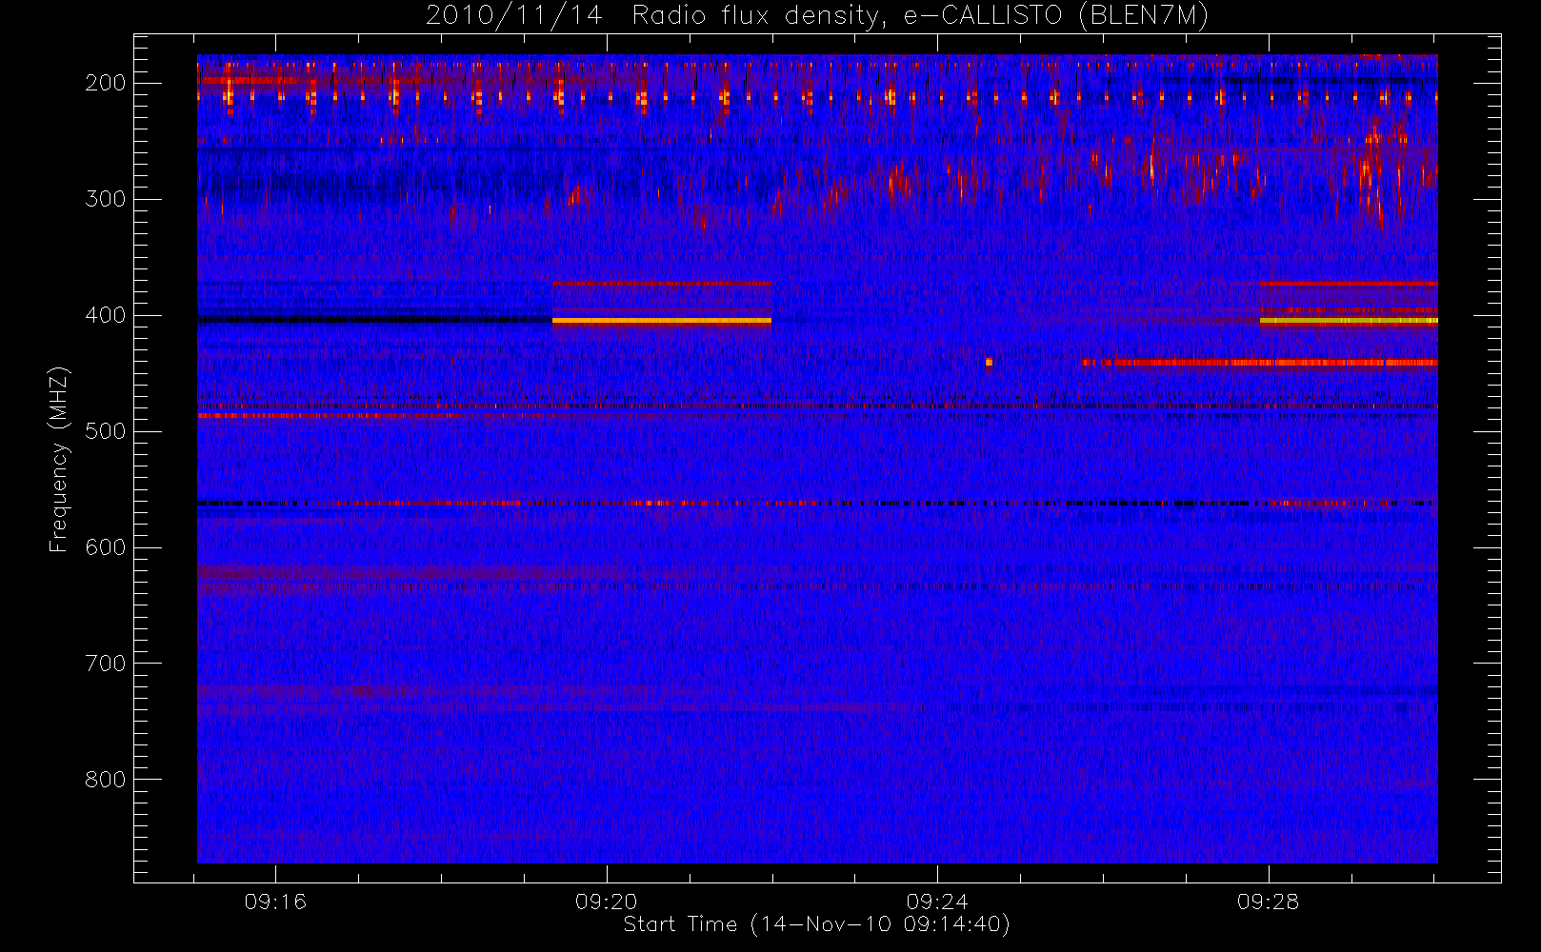Click the 200 frequency tick label
The image size is (1541, 952).
pyautogui.click(x=106, y=83)
